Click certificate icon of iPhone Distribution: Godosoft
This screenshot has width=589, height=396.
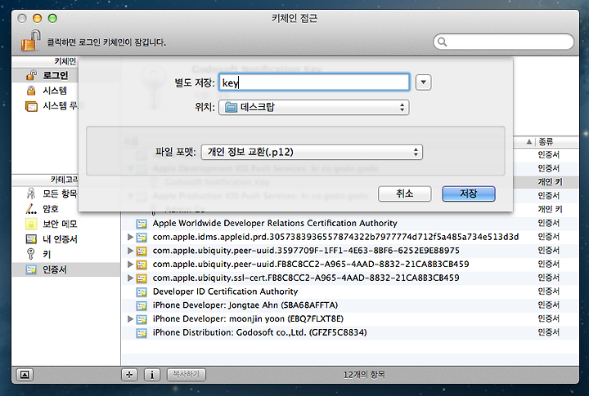pyautogui.click(x=142, y=333)
